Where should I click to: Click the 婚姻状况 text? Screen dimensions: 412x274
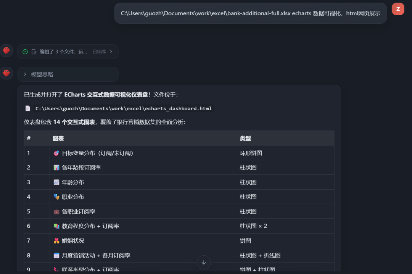pyautogui.click(x=73, y=240)
